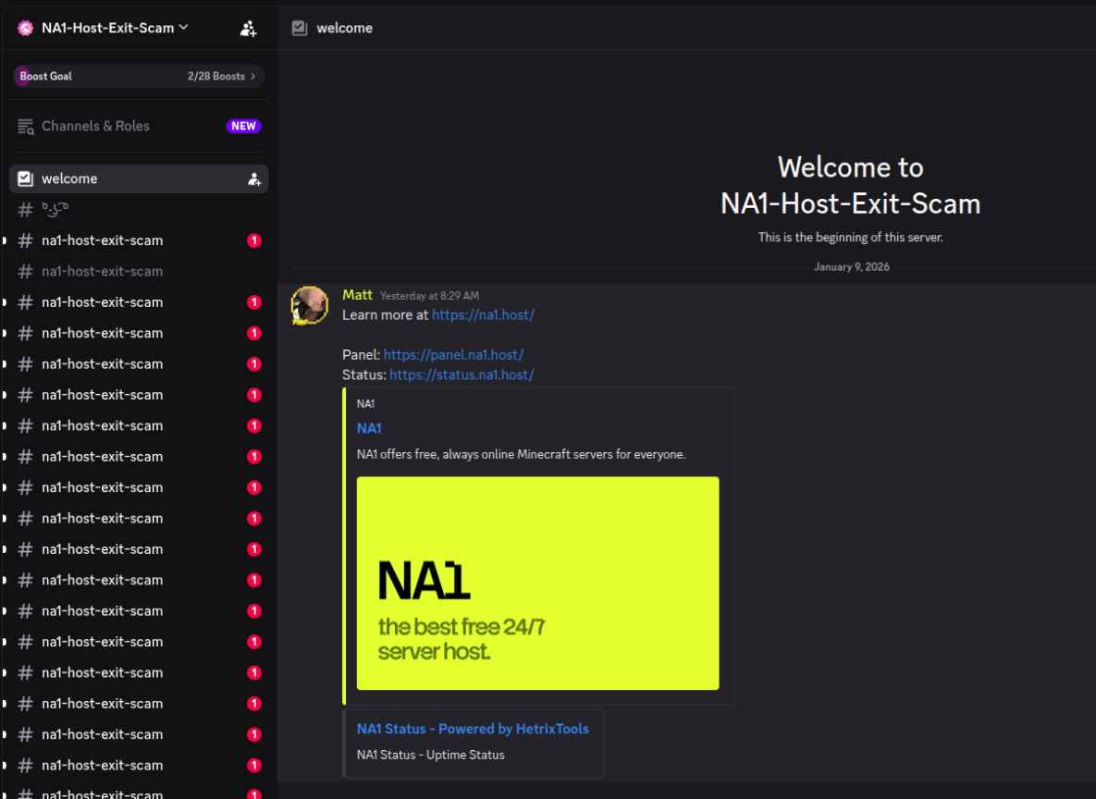Click unread badge on topmost na1-host-exit-scam channel
1096x799 pixels.
[x=254, y=240]
